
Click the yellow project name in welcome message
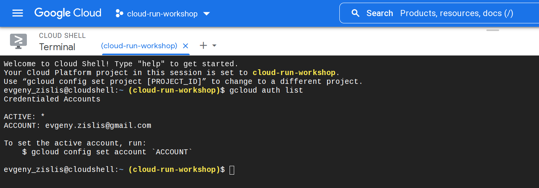[x=294, y=73]
